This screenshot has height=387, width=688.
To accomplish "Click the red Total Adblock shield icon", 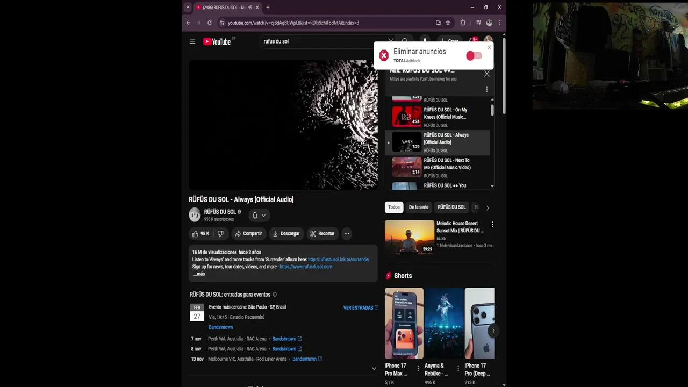I will pyautogui.click(x=384, y=55).
